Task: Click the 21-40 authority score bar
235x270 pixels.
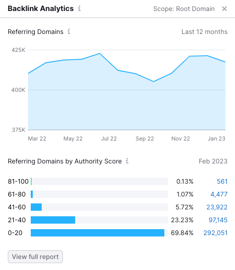Action: [x=53, y=220]
